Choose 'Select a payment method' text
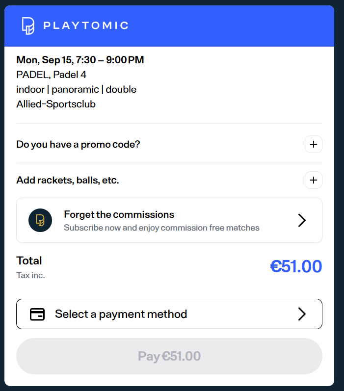Viewport: 344px width, 391px height. 121,314
